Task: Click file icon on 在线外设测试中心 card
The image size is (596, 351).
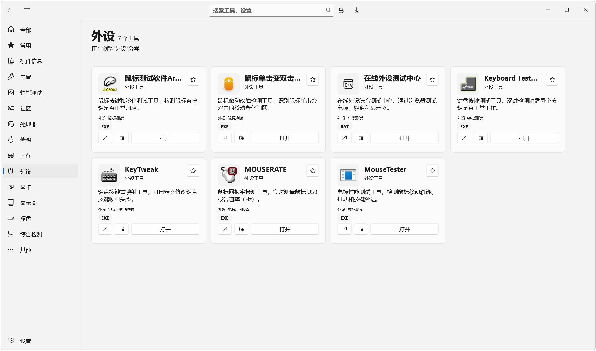Action: [361, 138]
